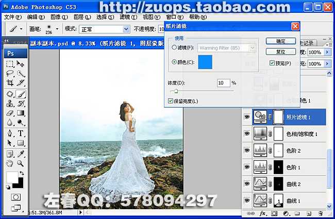Screen dimensions: 335x219
Task: Open the tool preset picker arrow
Action: 21,29
